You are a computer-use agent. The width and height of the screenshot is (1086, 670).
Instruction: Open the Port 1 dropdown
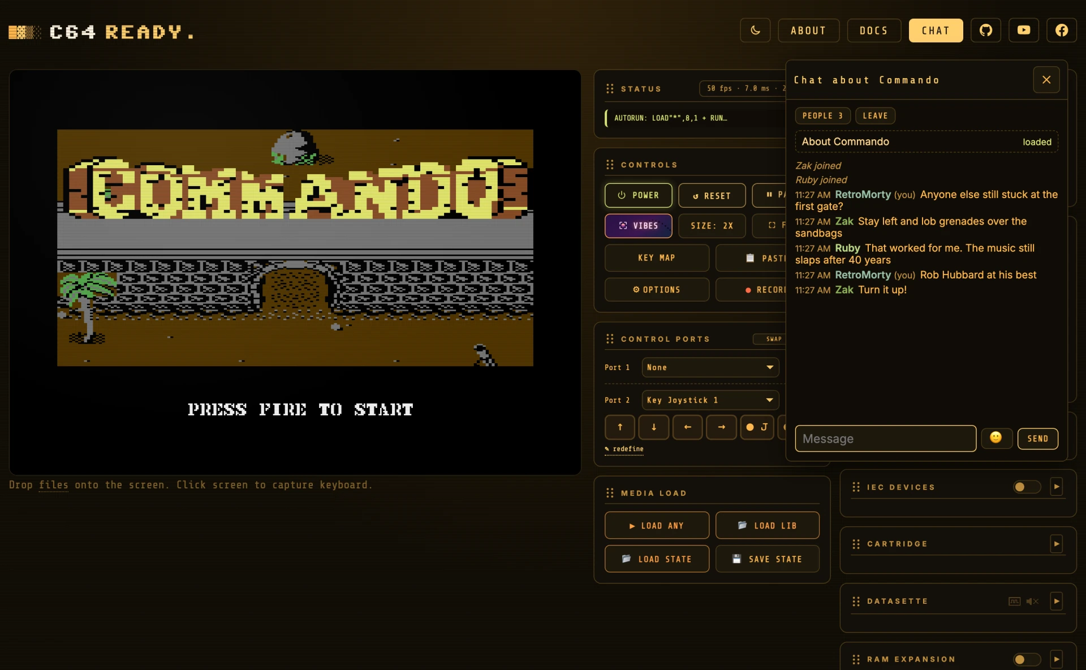click(710, 367)
